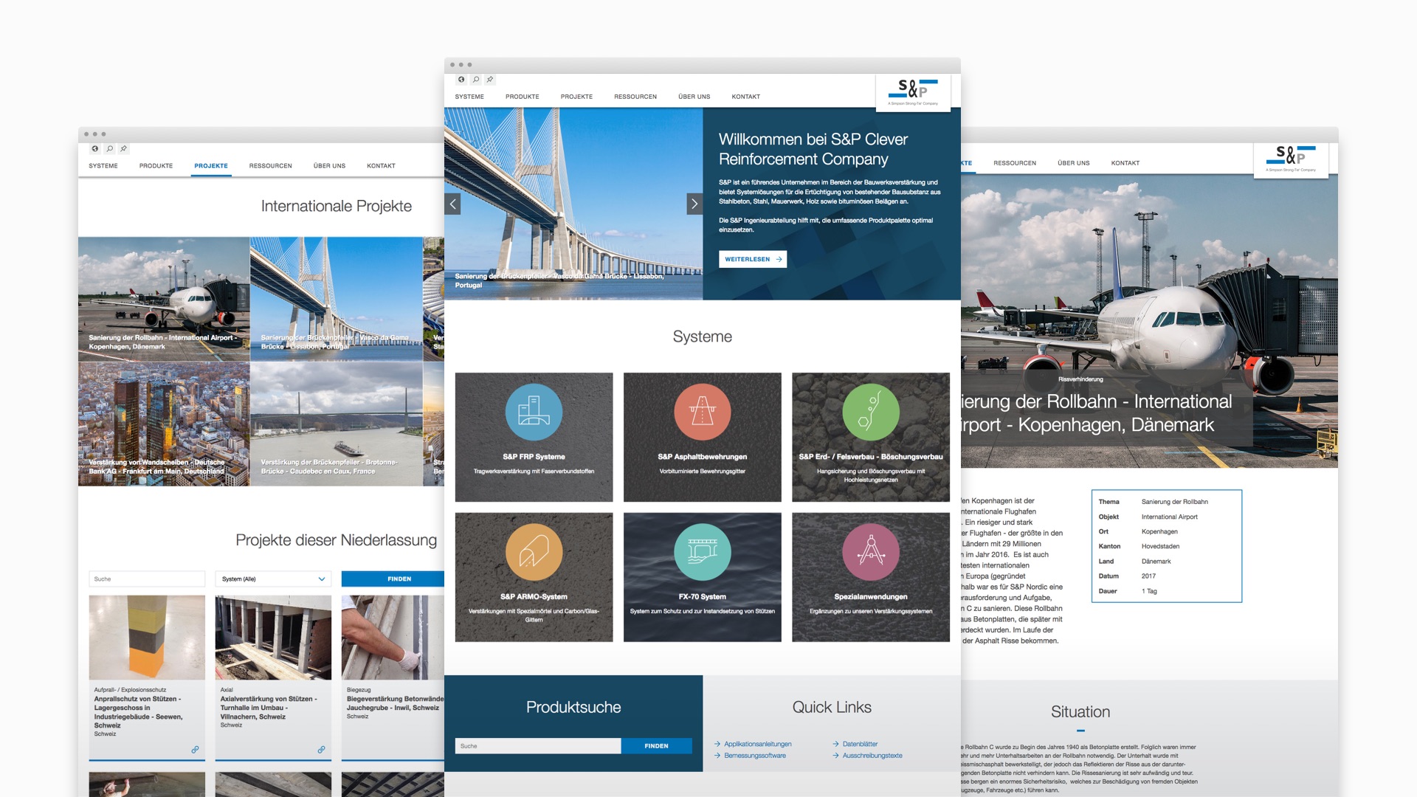This screenshot has height=797, width=1417.
Task: Click 'Dänemark' value in info table
Action: click(x=1156, y=562)
